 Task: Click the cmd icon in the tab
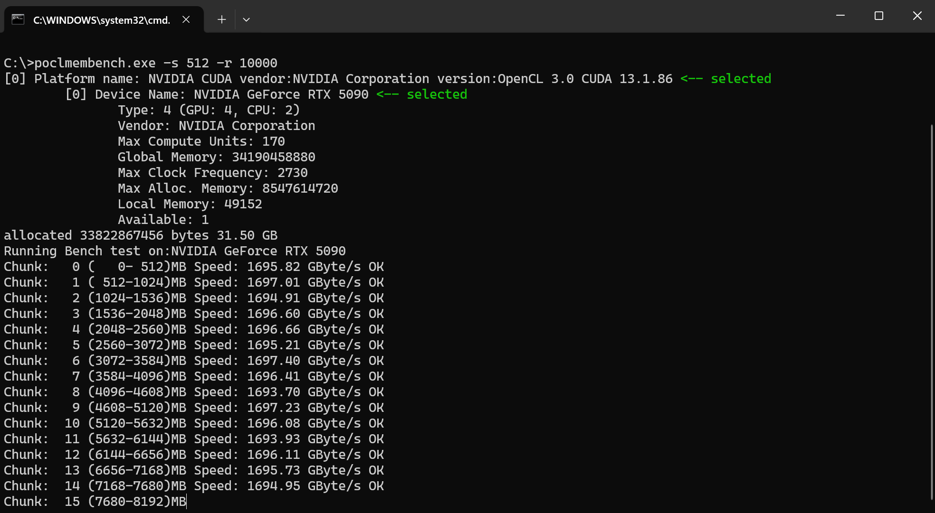[18, 19]
